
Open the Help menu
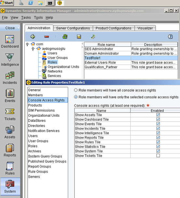[49, 18]
